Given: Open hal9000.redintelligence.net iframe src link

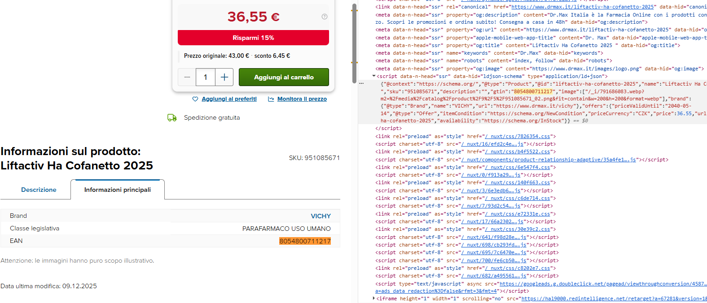Looking at the screenshot, I should [x=614, y=299].
